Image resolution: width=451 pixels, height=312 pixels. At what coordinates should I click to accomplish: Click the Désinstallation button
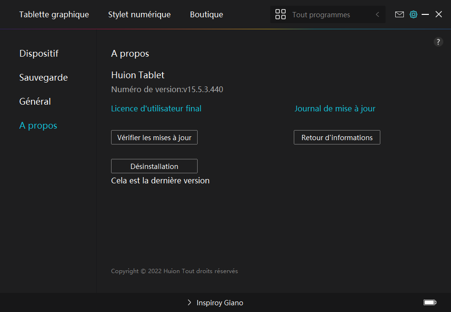point(154,166)
